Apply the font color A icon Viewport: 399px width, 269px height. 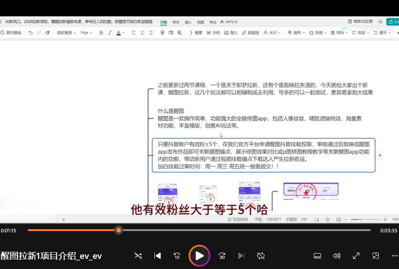(118, 33)
